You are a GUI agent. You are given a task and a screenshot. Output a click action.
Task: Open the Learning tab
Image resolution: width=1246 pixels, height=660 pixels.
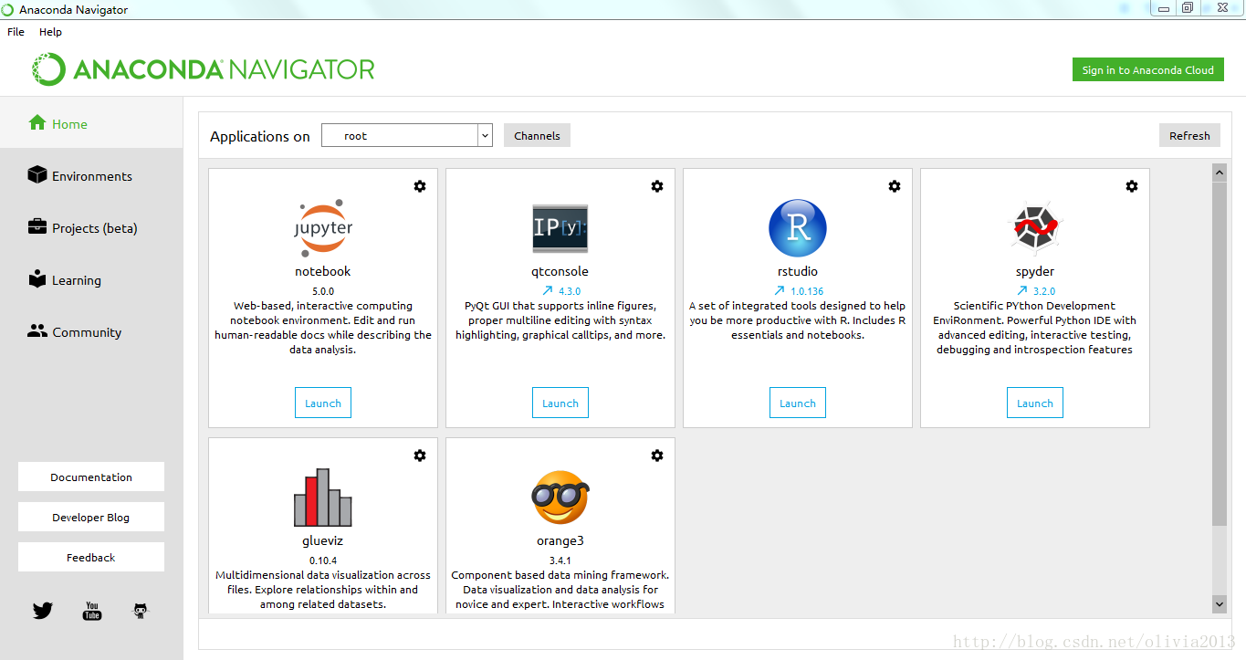coord(91,279)
